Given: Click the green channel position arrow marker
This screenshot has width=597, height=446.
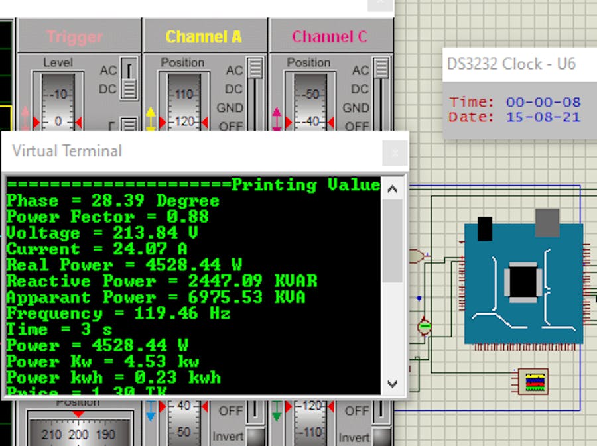Looking at the screenshot, I should 277,414.
